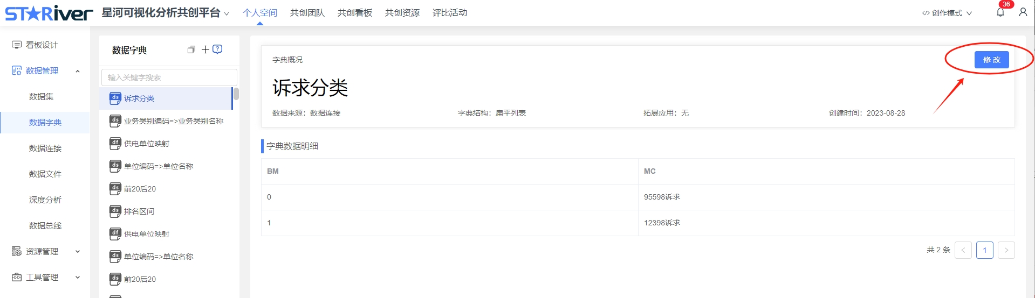Focus the keyword search input field

coord(169,77)
